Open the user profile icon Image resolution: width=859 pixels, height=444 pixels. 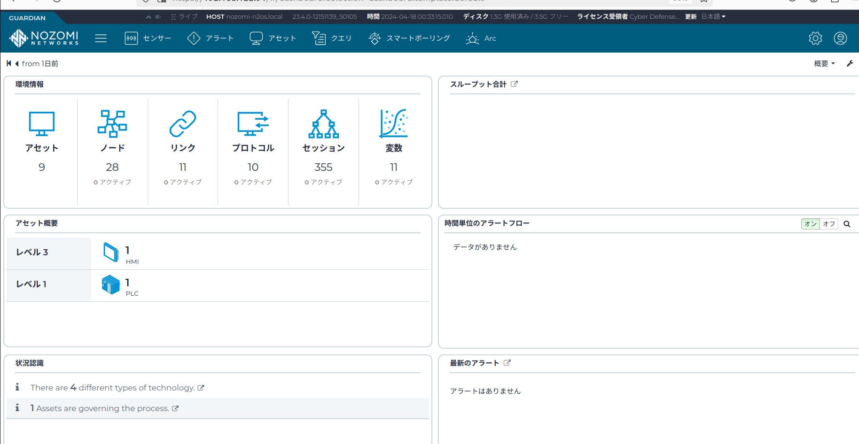[x=840, y=38]
